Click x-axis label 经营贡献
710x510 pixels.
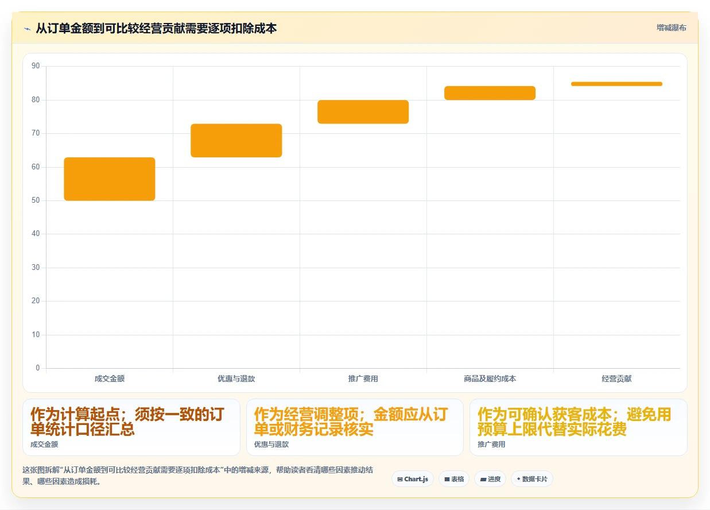pyautogui.click(x=617, y=378)
